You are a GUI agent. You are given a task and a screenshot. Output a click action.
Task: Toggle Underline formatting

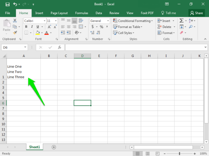[x=38, y=27]
